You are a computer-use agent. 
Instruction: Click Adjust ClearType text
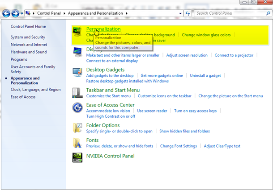pos(222,146)
